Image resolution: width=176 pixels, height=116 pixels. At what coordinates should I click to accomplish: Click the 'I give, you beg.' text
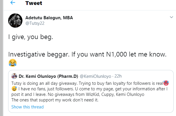(x=31, y=37)
